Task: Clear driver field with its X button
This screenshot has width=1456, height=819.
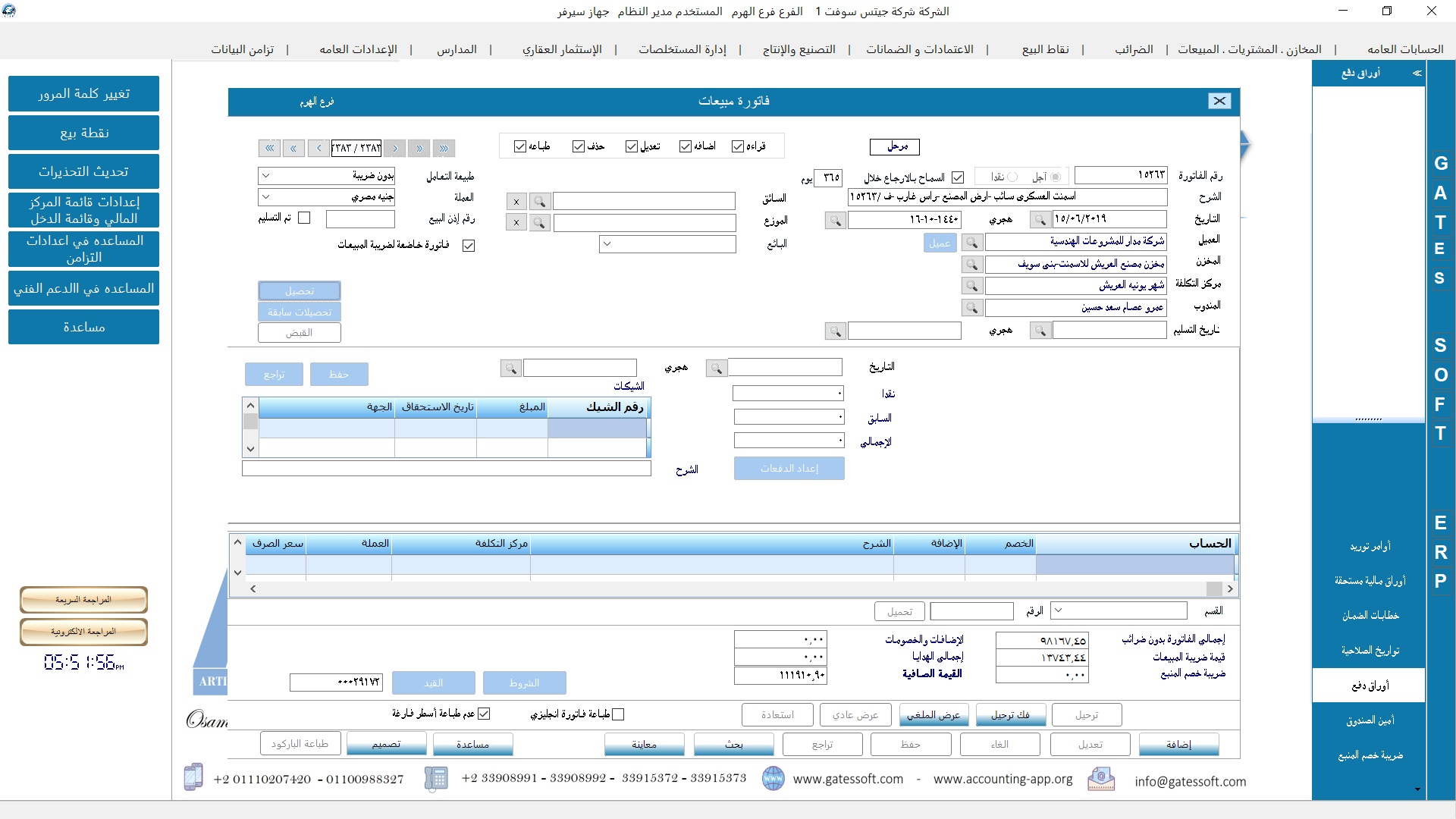Action: (516, 202)
